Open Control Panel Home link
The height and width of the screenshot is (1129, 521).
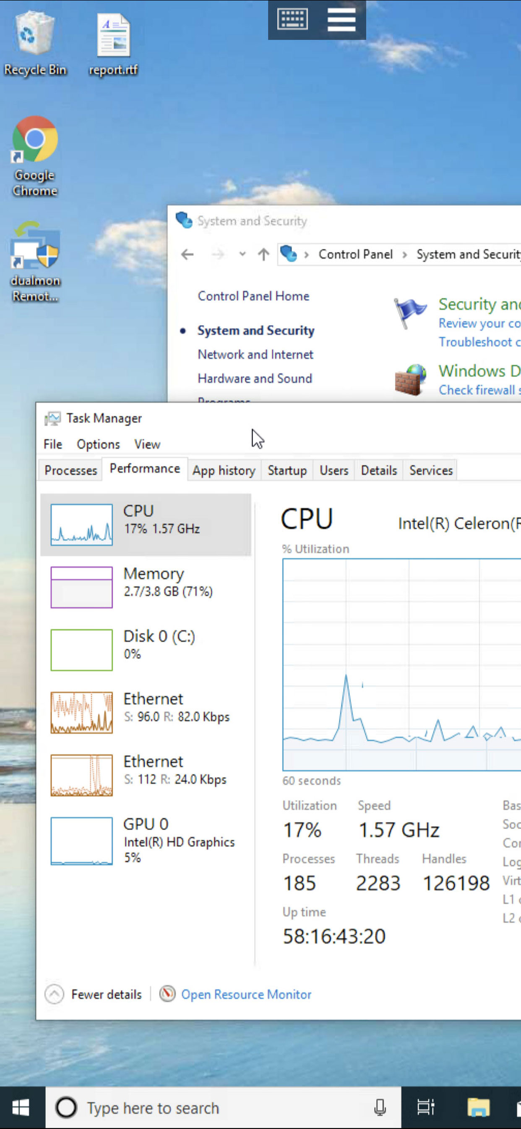253,296
